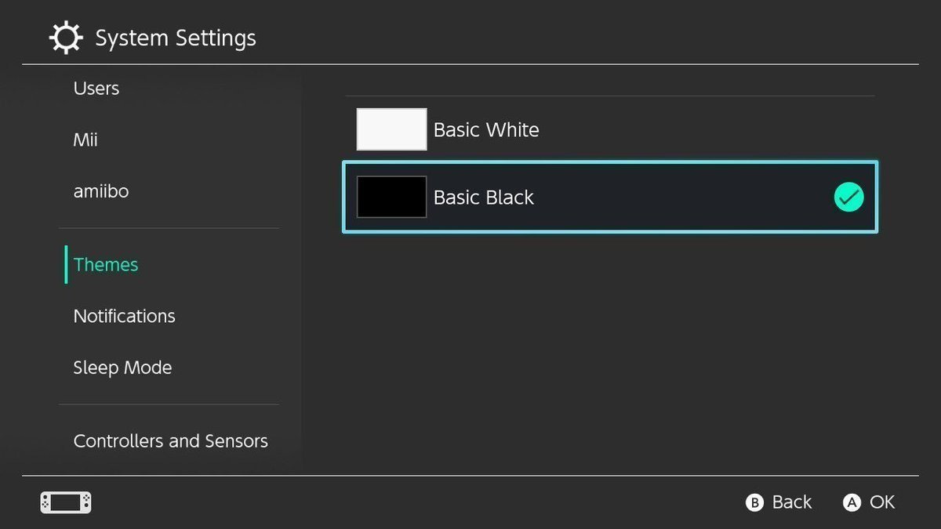Screen dimensions: 941x529
Task: Click the Basic White preview thumbnail
Action: pos(391,129)
